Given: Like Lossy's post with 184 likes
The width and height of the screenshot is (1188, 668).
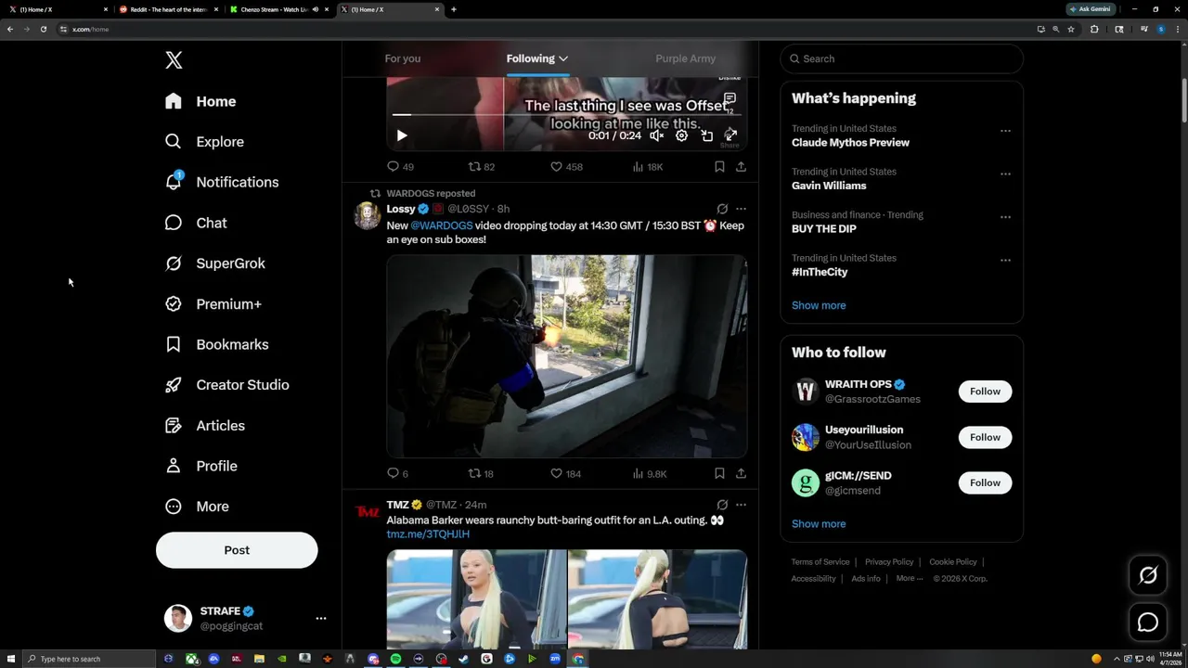Looking at the screenshot, I should 565,473.
